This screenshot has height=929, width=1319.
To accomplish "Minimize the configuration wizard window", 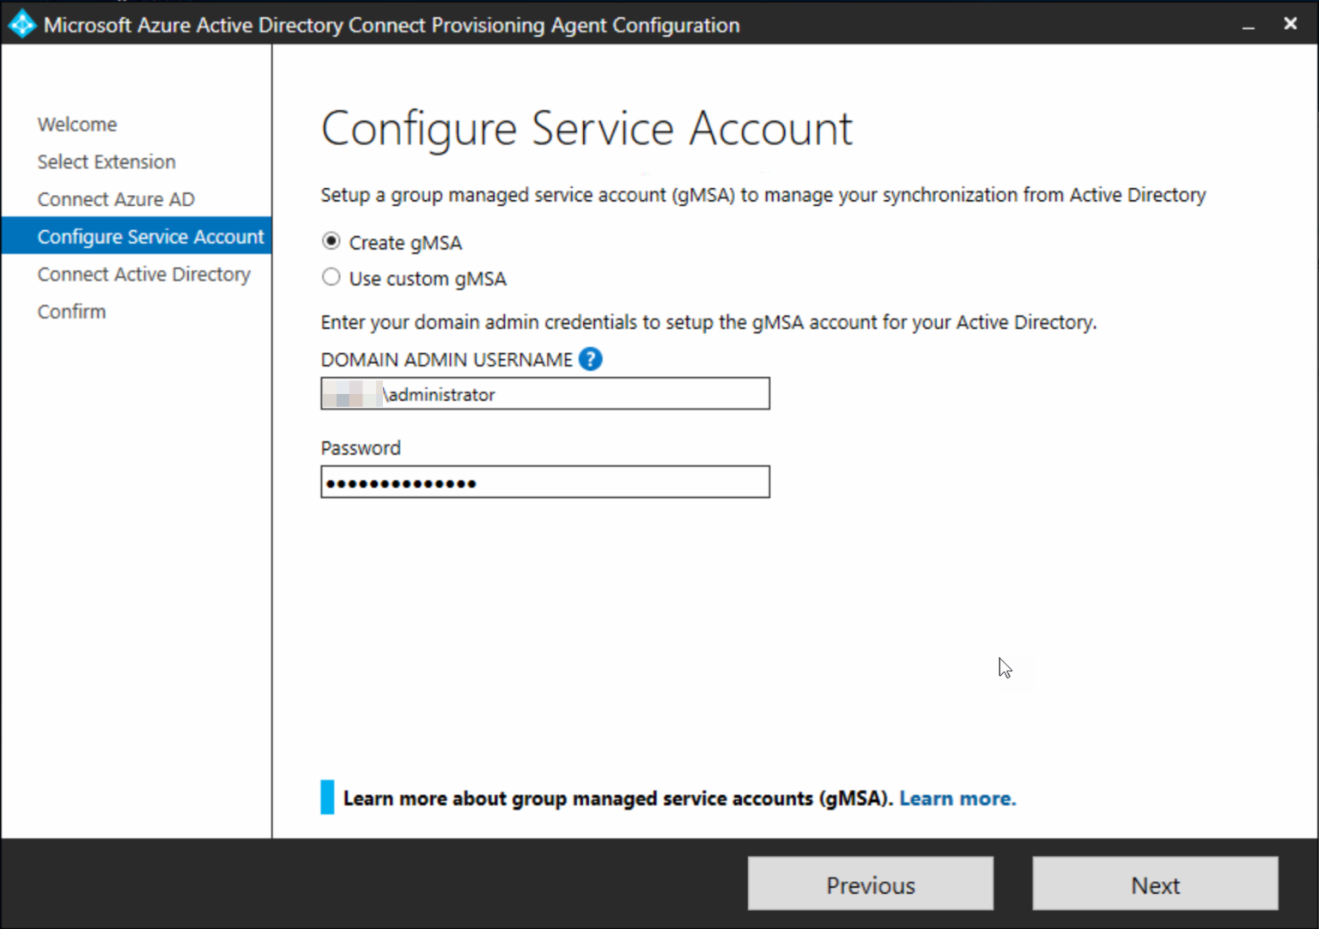I will [1247, 24].
